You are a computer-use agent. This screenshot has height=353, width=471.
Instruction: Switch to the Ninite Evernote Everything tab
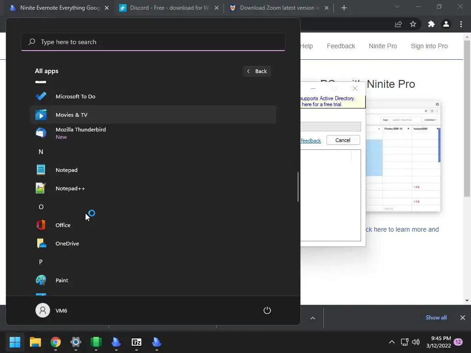[x=60, y=8]
